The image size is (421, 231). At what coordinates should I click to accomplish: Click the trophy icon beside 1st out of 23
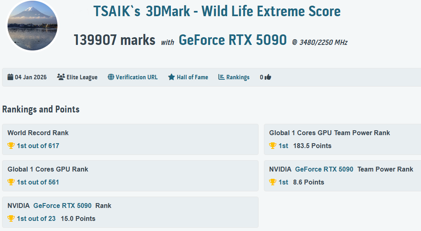[11, 218]
